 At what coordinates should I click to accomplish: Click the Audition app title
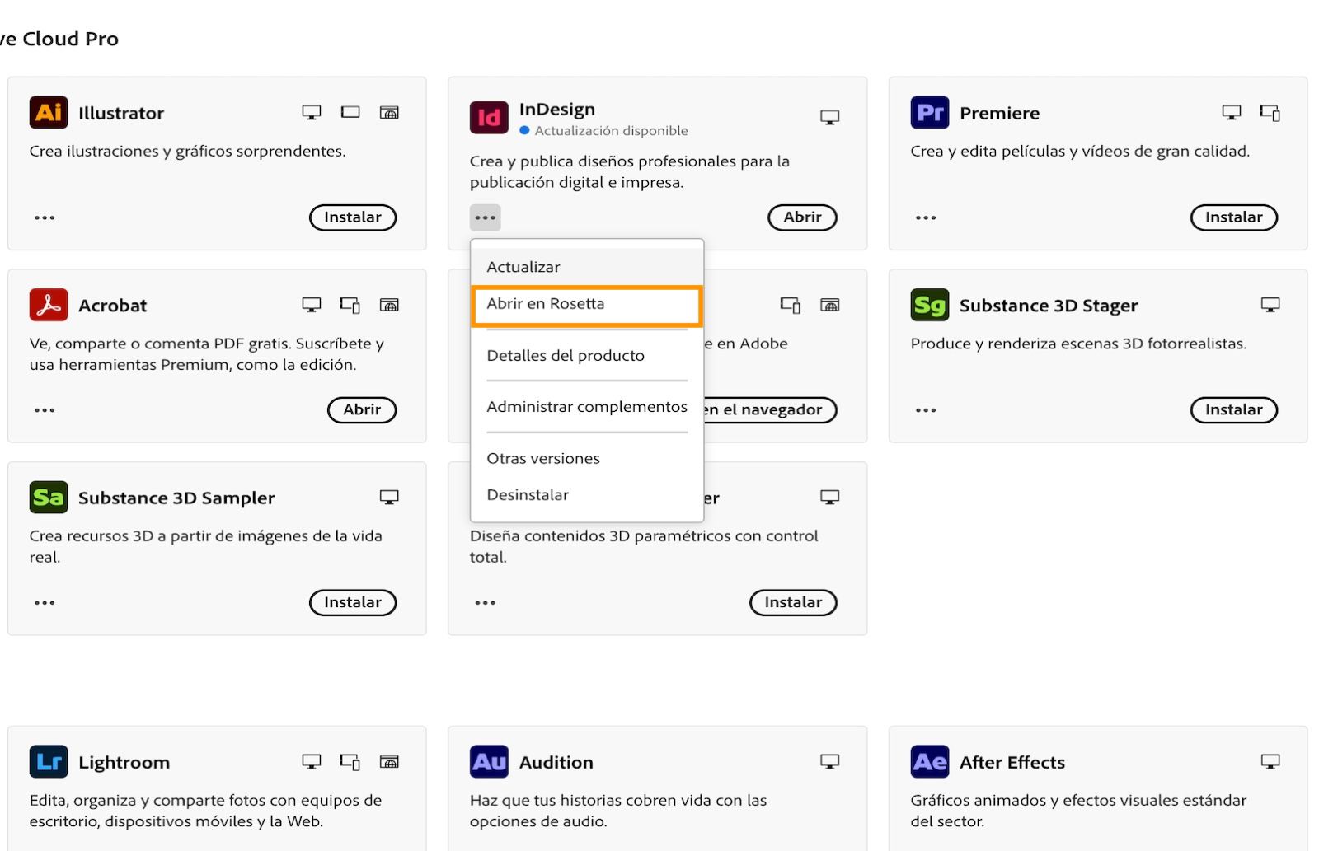point(556,763)
